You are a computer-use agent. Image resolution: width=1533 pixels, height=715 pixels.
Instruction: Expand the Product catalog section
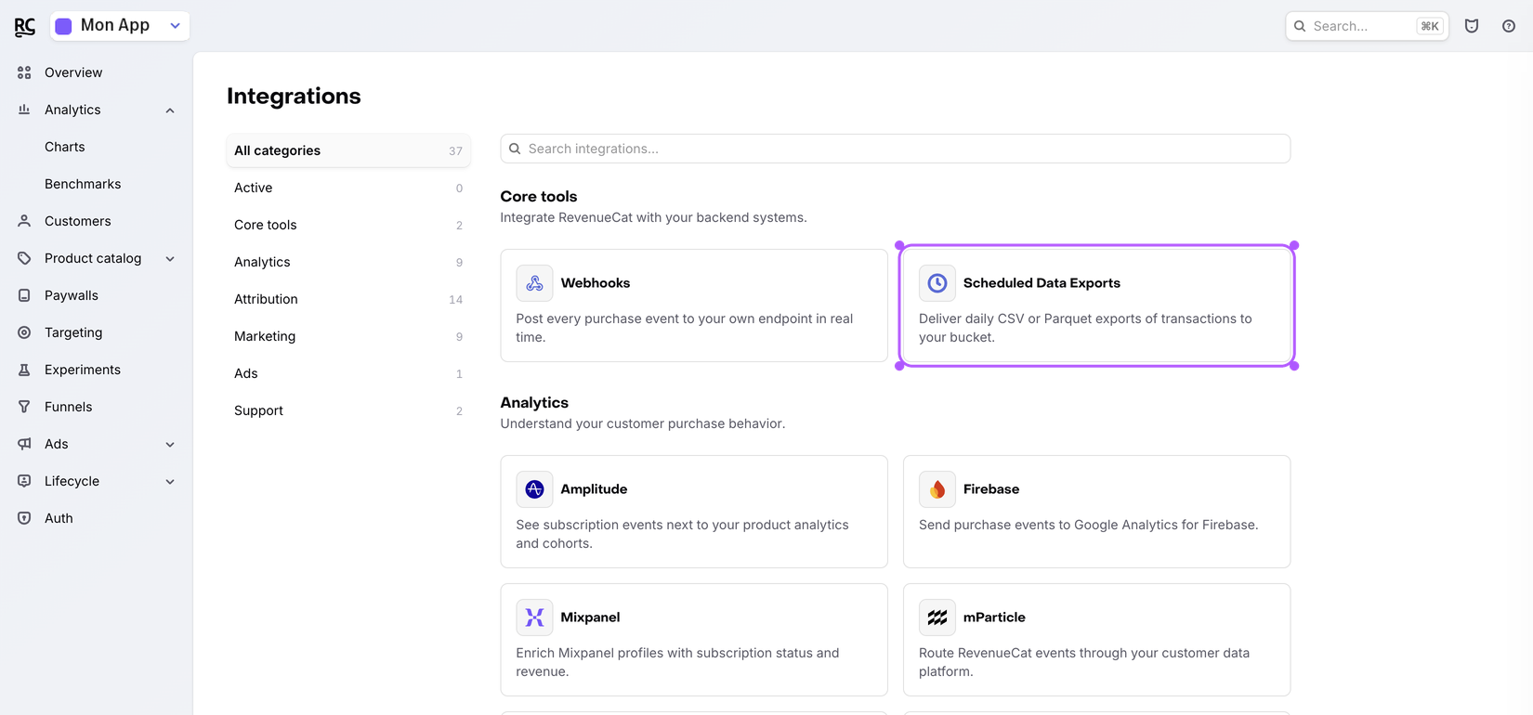click(x=170, y=259)
